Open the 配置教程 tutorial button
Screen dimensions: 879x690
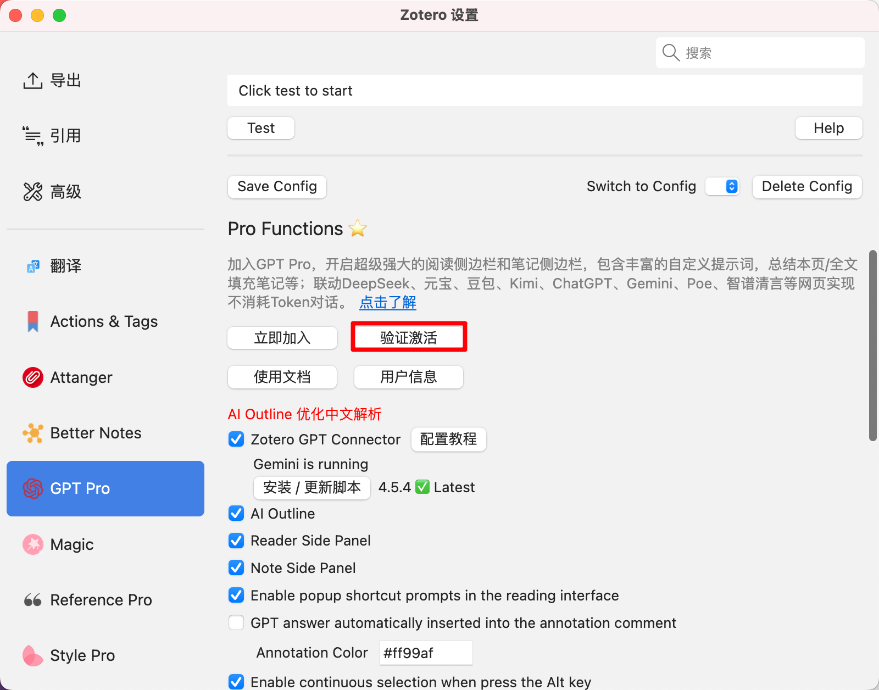coord(449,439)
